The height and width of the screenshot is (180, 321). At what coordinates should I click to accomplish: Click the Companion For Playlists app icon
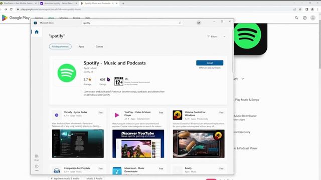(57, 170)
